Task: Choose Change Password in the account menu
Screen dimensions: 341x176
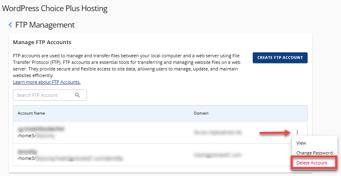Action: click(314, 153)
